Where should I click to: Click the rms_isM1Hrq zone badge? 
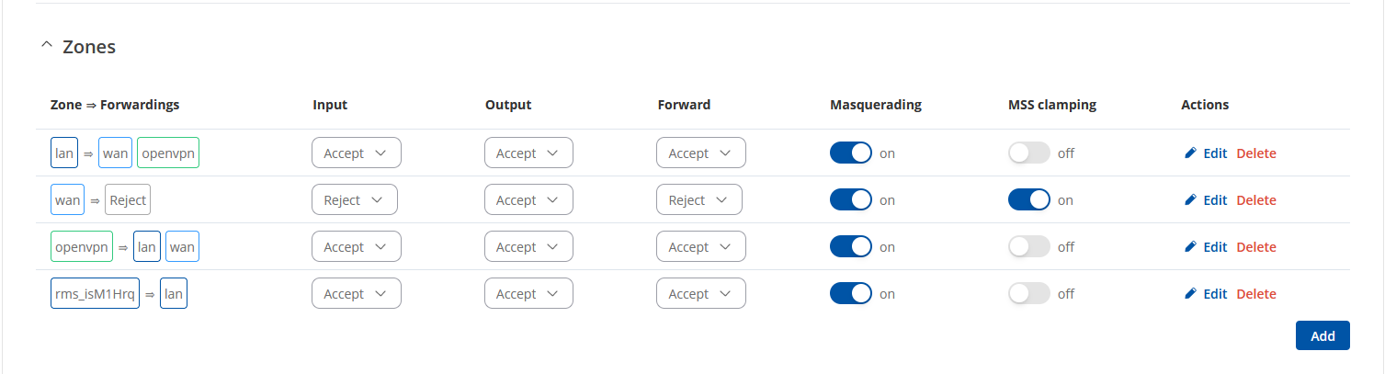pyautogui.click(x=95, y=294)
